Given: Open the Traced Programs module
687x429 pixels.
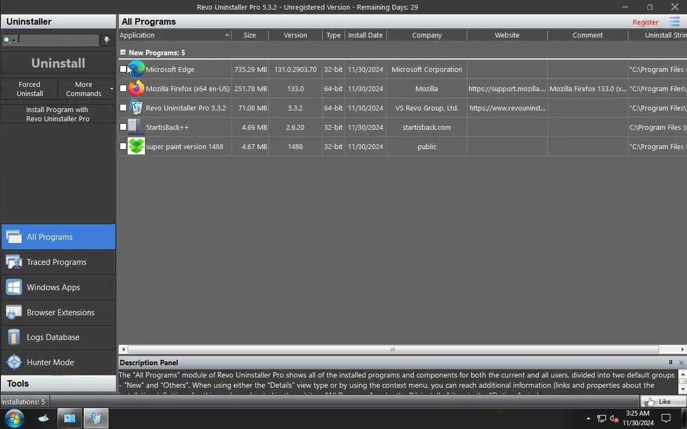Looking at the screenshot, I should click(58, 262).
